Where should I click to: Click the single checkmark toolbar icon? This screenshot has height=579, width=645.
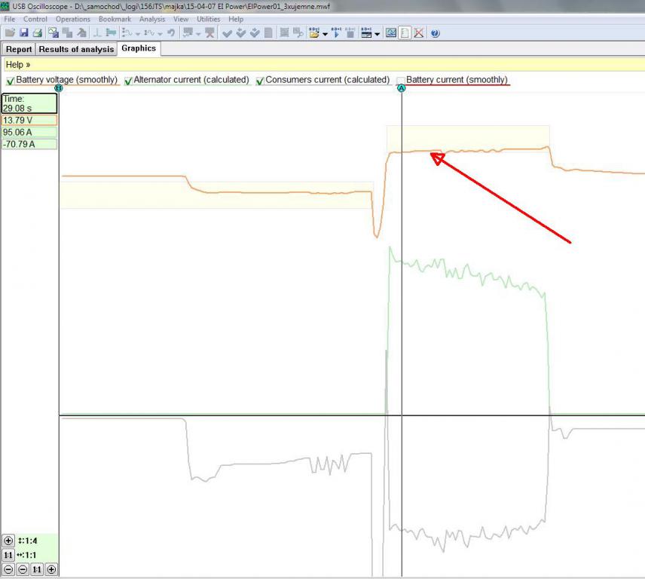(227, 33)
